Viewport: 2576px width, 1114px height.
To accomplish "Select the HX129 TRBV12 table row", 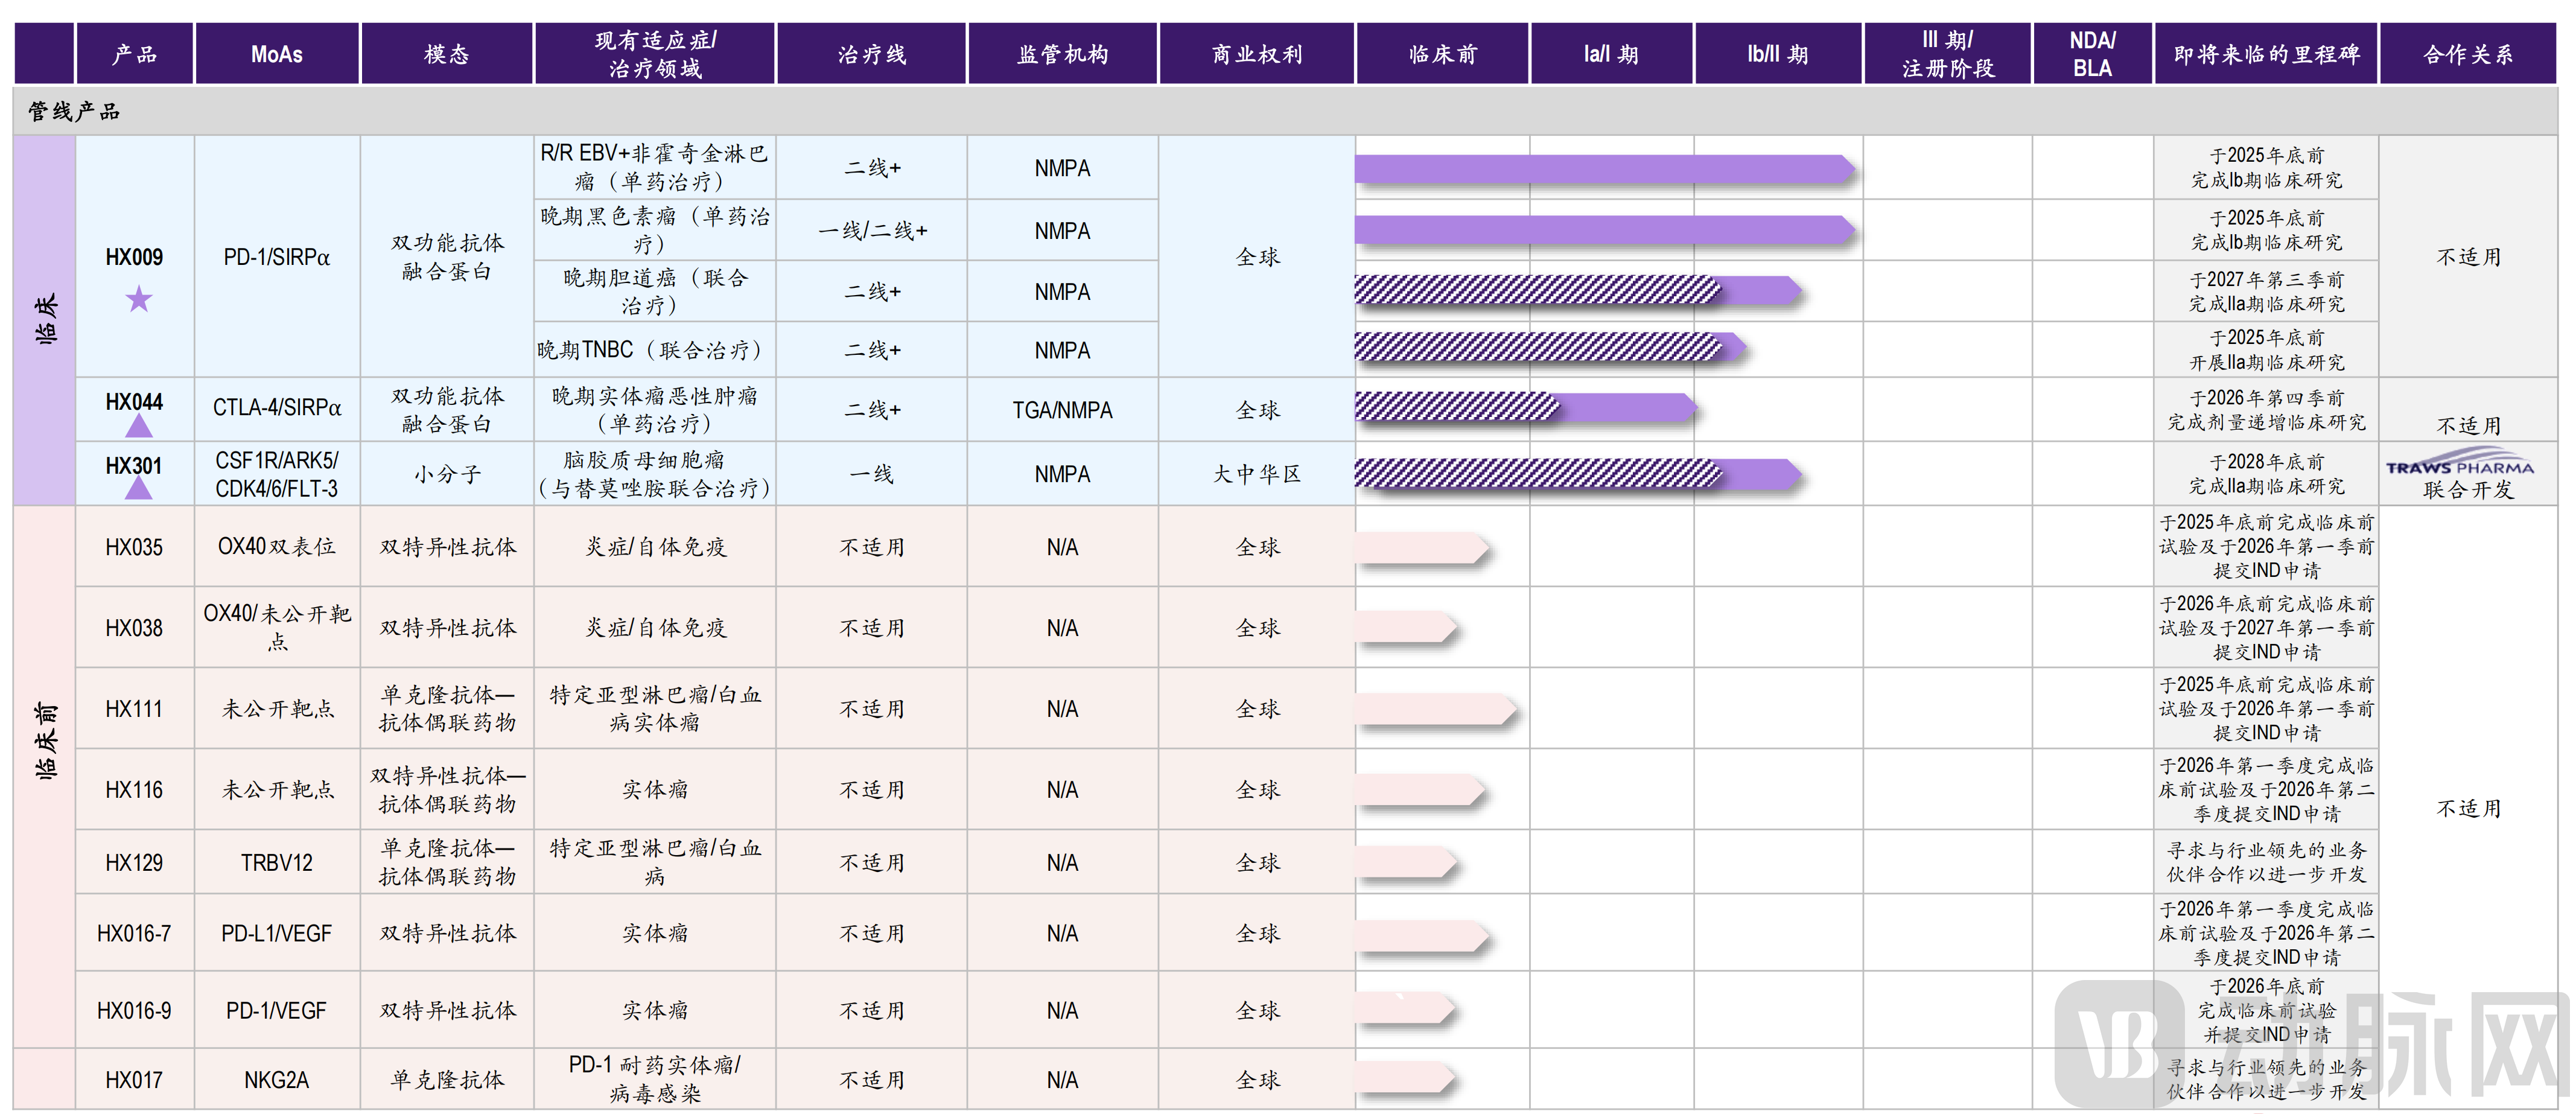I will click(x=276, y=861).
